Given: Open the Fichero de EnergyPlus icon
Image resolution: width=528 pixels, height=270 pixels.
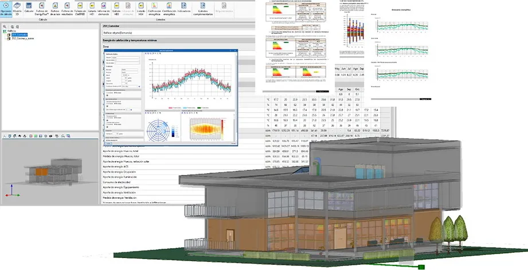Looking at the screenshot, I should point(42,10).
